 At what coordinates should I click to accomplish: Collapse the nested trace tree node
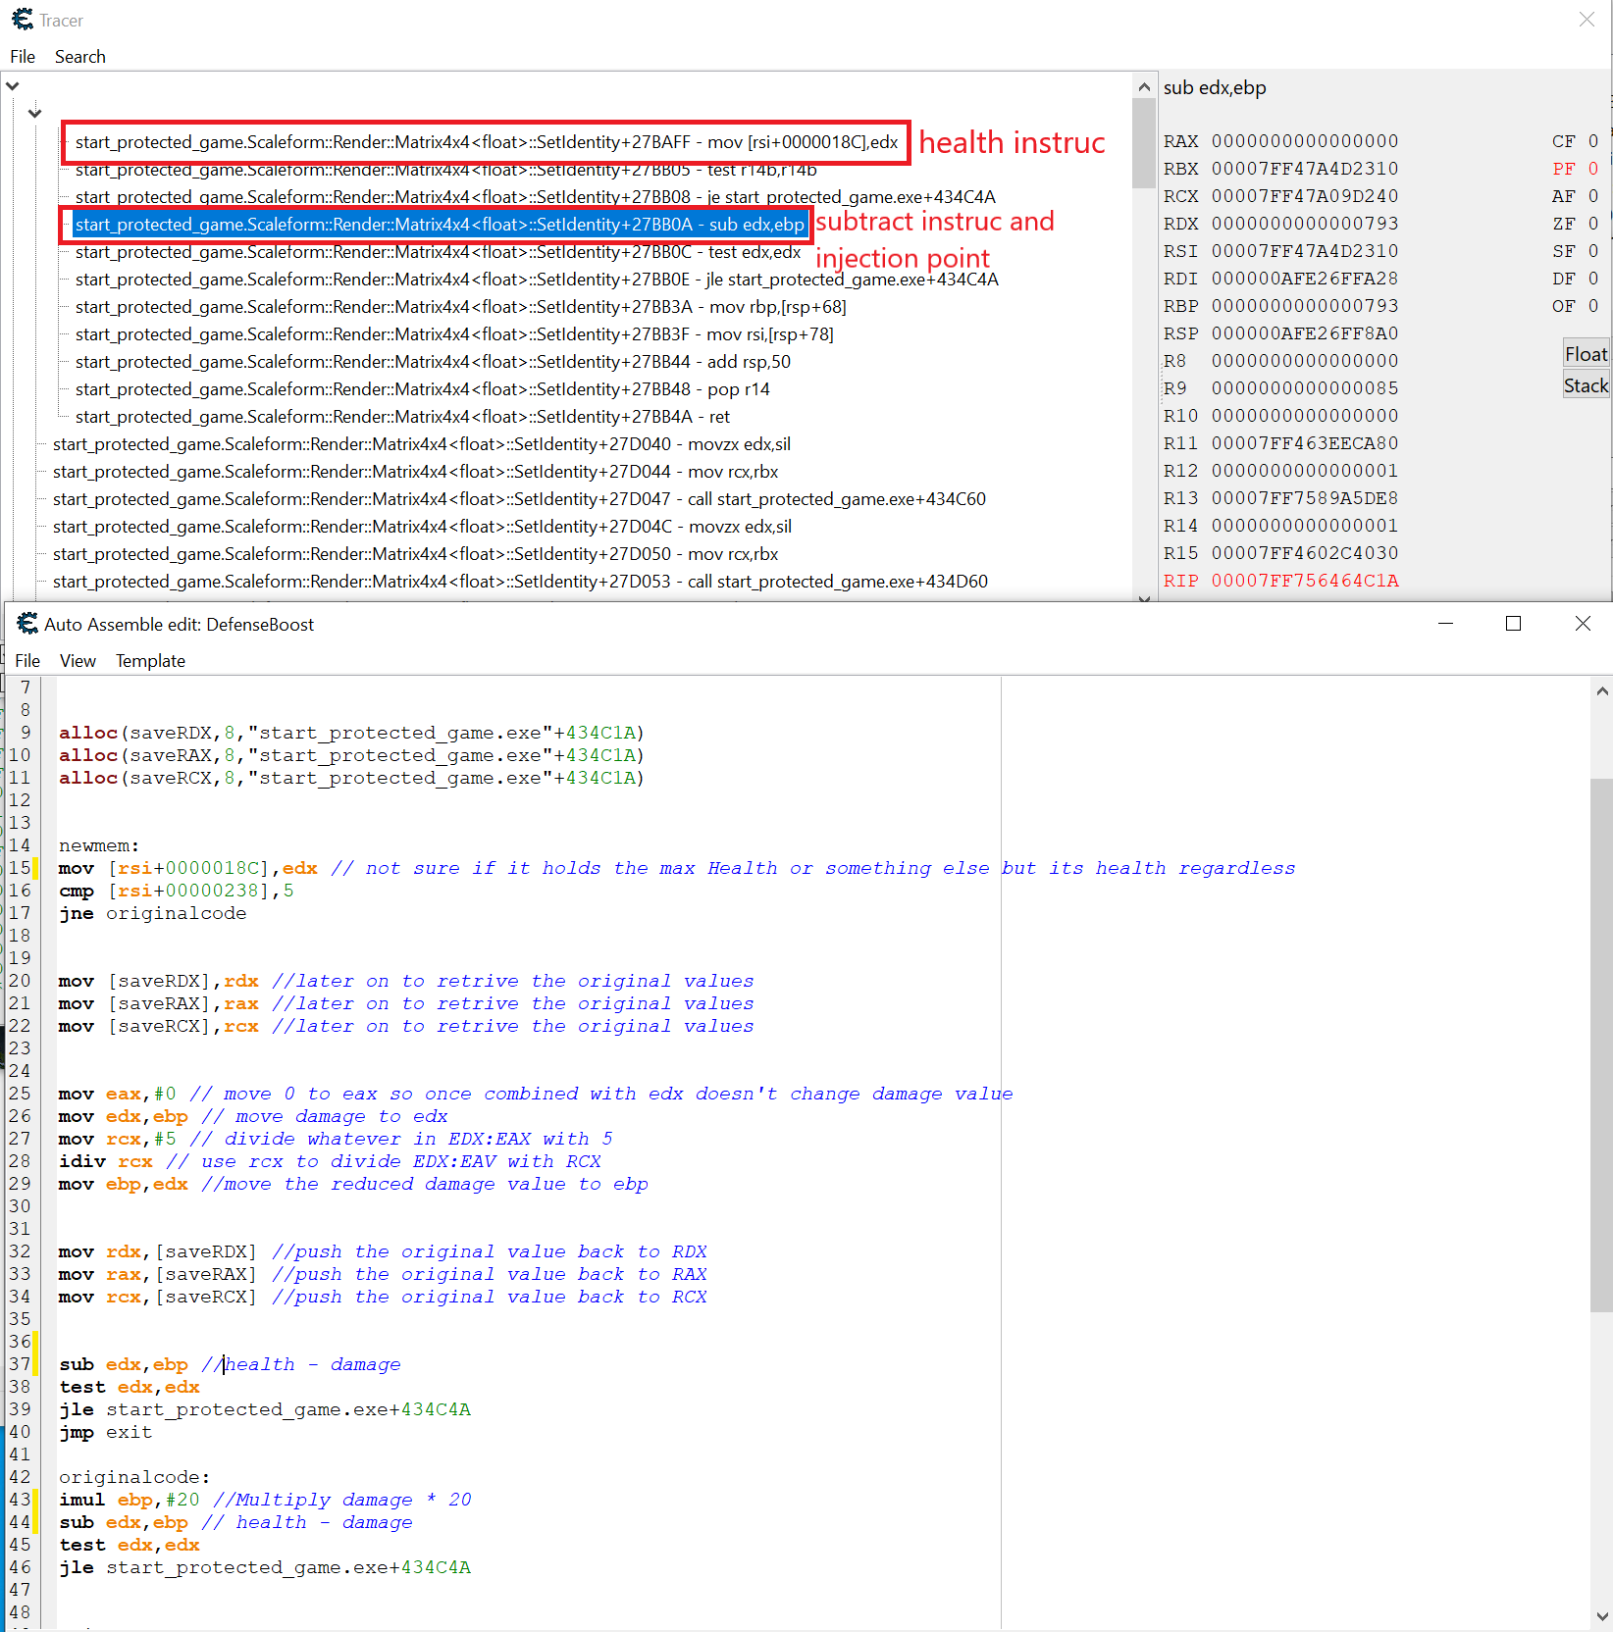tap(35, 113)
